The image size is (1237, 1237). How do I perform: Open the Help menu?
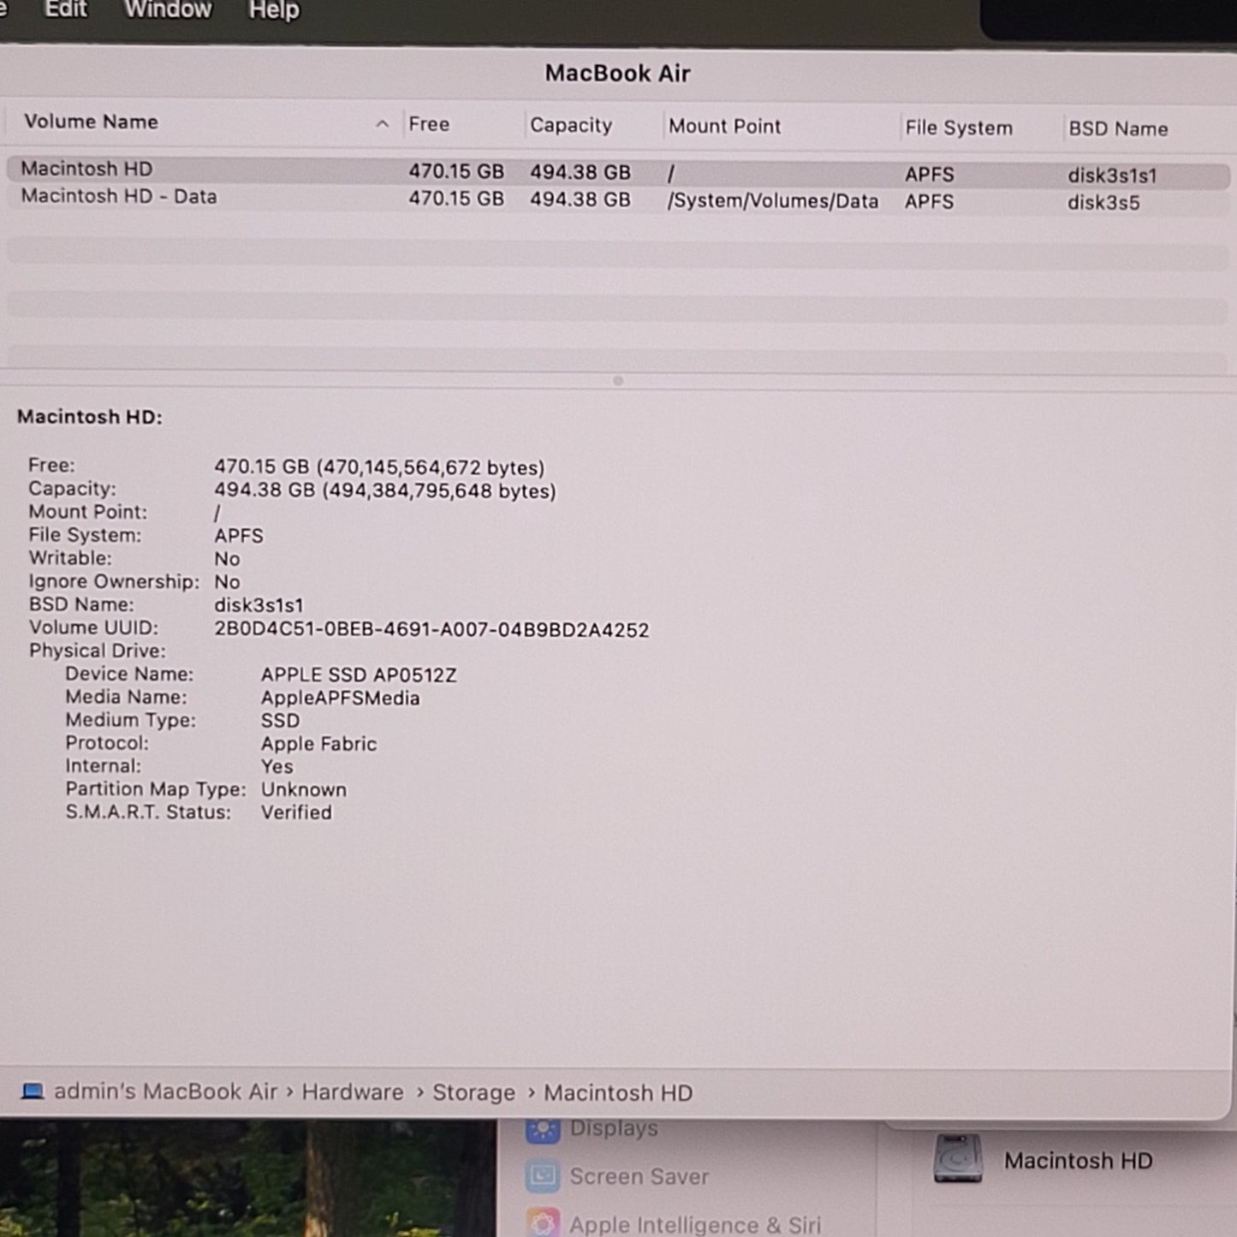click(274, 10)
